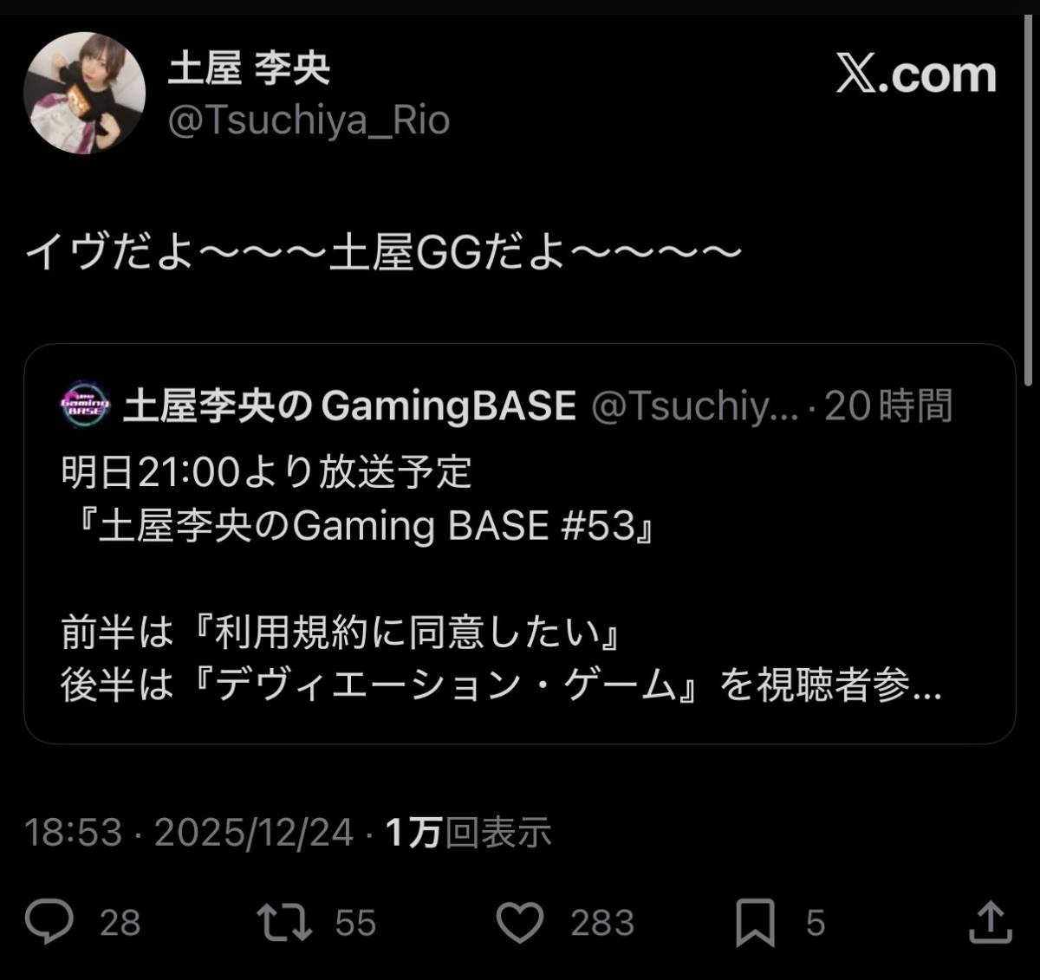This screenshot has height=980, width=1040.
Task: Click the 283 likes count
Action: pos(602,924)
